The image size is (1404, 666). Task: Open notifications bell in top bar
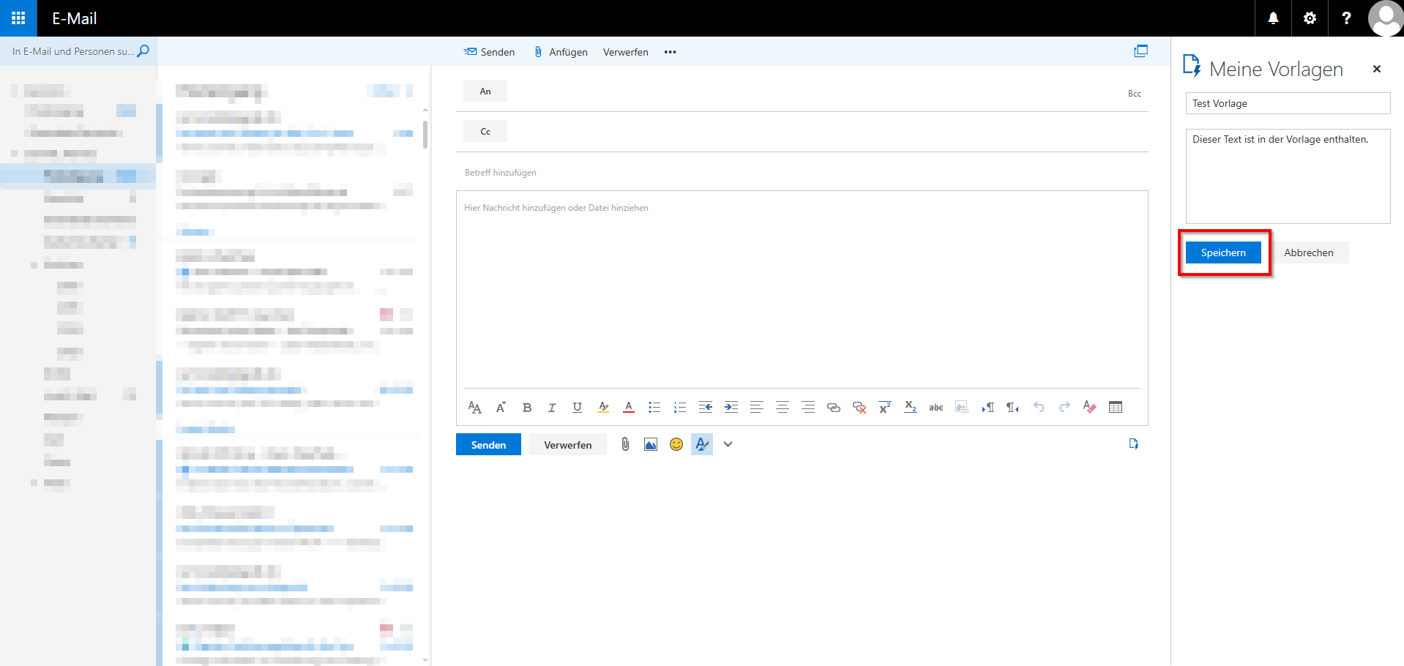tap(1273, 18)
